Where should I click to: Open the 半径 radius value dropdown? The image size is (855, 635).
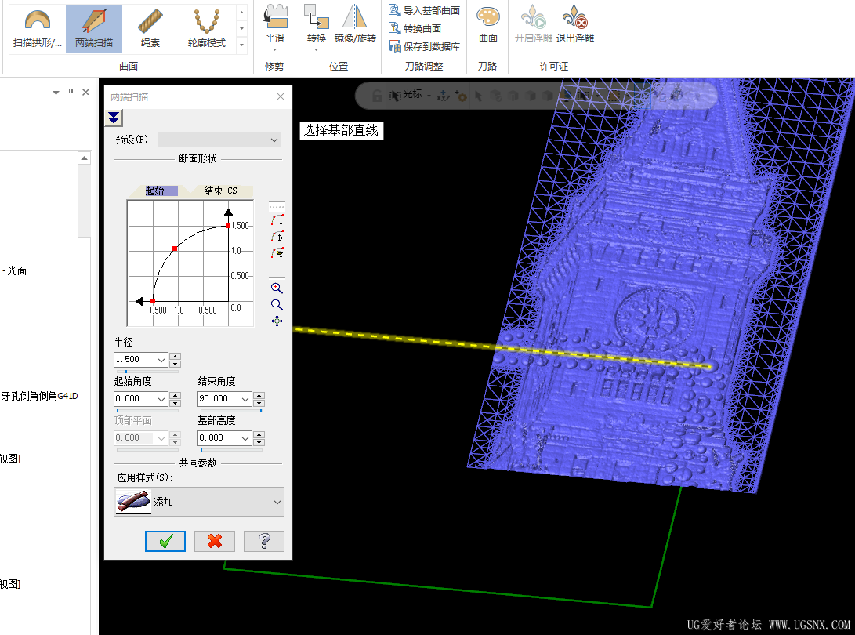coord(161,360)
